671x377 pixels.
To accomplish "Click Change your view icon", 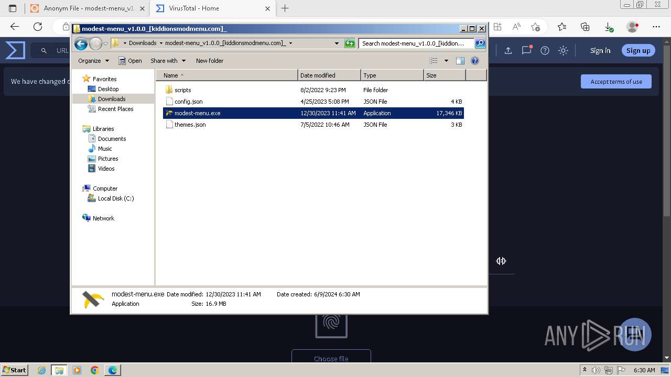I will click(434, 61).
